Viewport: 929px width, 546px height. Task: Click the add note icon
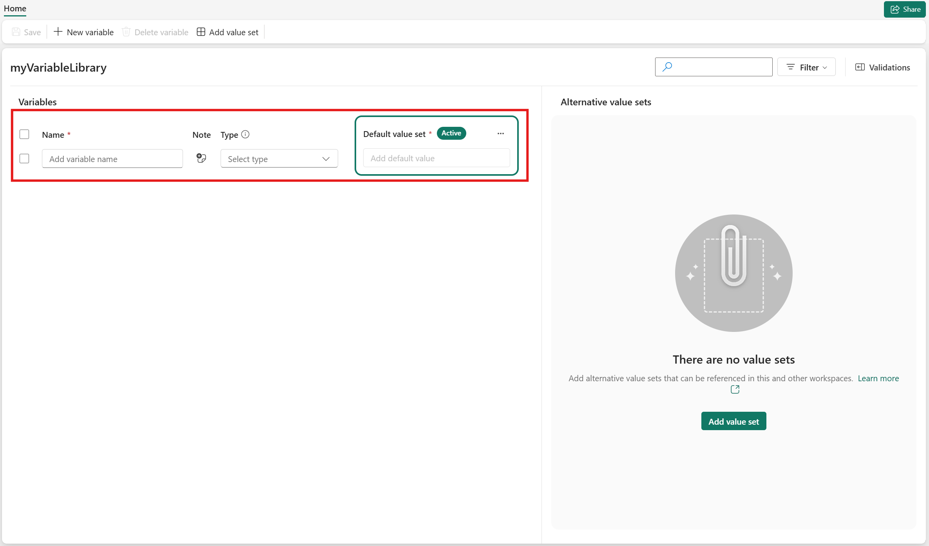[201, 158]
